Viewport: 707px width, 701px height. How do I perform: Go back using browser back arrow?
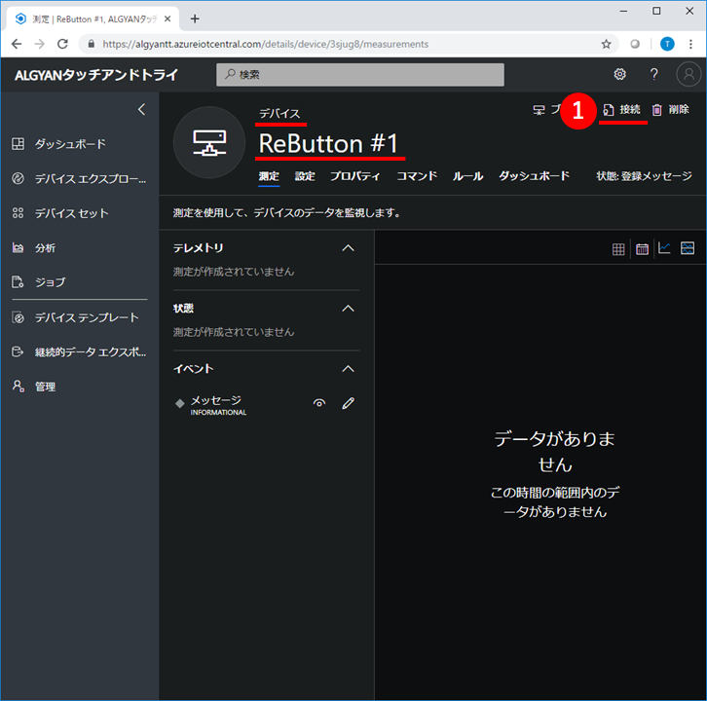[17, 44]
